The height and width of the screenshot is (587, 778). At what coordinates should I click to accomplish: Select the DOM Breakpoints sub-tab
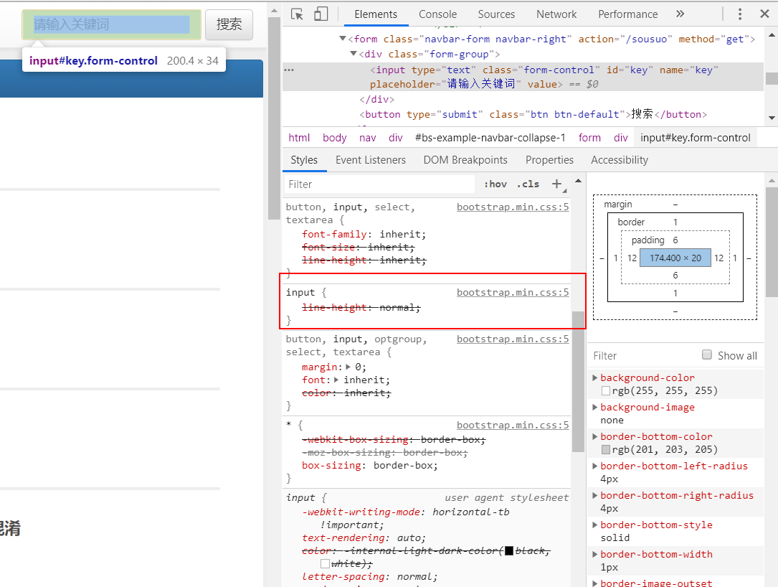[x=465, y=160]
